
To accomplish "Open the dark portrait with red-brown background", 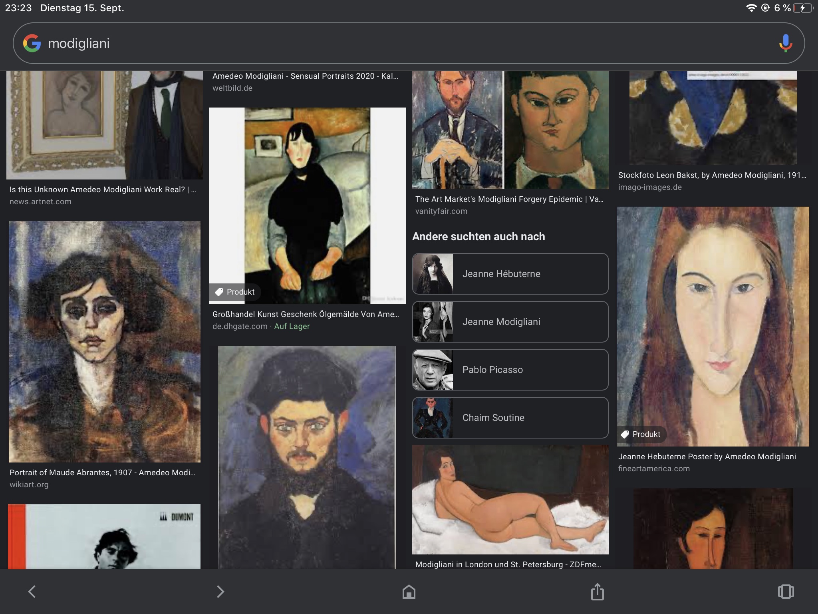I will (x=713, y=528).
